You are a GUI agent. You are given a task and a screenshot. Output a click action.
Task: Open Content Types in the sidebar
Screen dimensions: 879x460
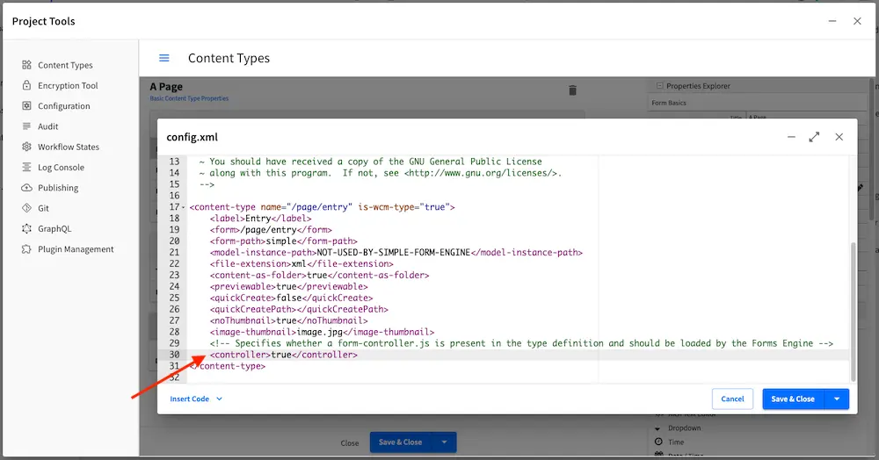[x=65, y=65]
